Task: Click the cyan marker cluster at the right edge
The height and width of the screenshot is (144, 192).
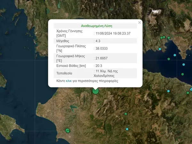Action: tap(191, 89)
